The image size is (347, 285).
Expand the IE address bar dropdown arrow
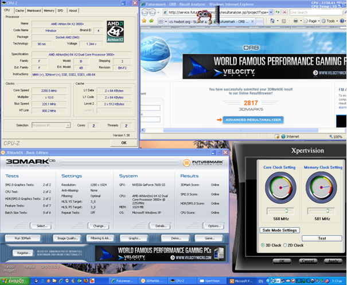point(271,13)
